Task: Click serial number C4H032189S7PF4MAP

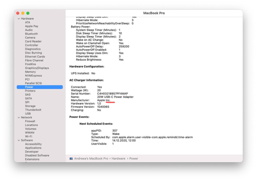Action: click(113, 94)
